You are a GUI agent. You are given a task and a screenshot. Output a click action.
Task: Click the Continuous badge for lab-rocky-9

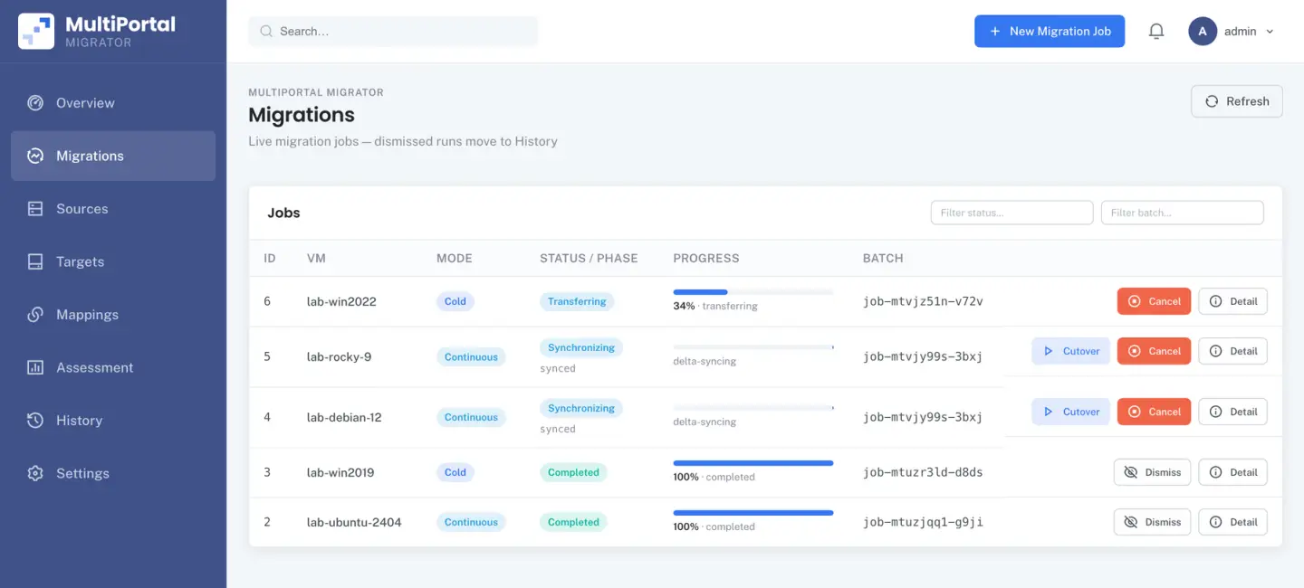tap(471, 357)
